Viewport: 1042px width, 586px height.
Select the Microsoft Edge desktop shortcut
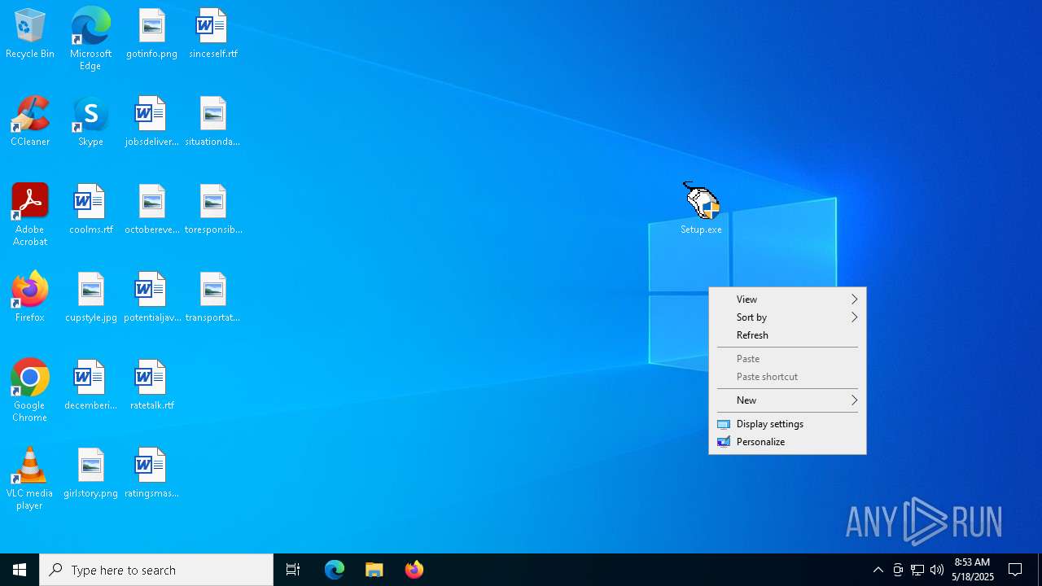90,39
